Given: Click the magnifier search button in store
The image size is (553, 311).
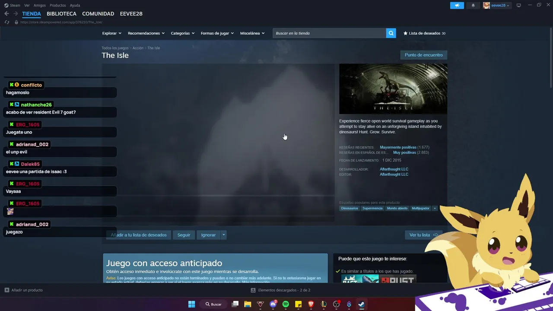Looking at the screenshot, I should point(391,33).
